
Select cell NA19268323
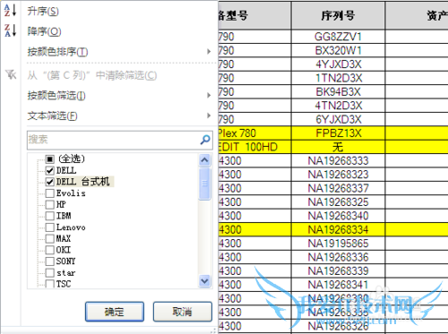(338, 175)
